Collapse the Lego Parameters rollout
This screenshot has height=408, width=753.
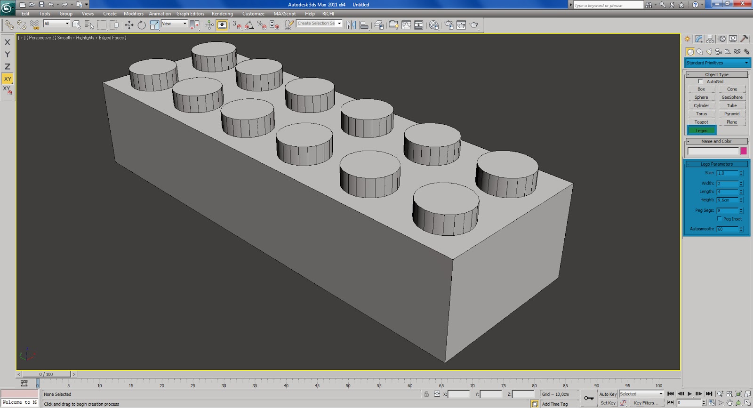pos(716,164)
